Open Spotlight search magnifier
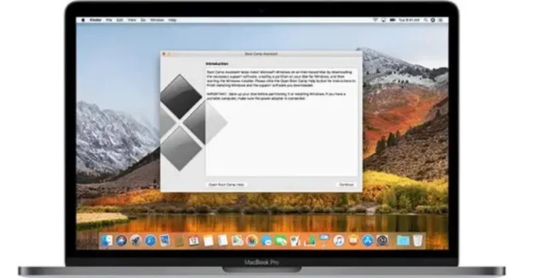The width and height of the screenshot is (534, 278). 426,20
